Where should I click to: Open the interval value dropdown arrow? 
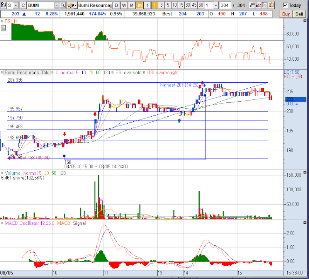(216, 5)
